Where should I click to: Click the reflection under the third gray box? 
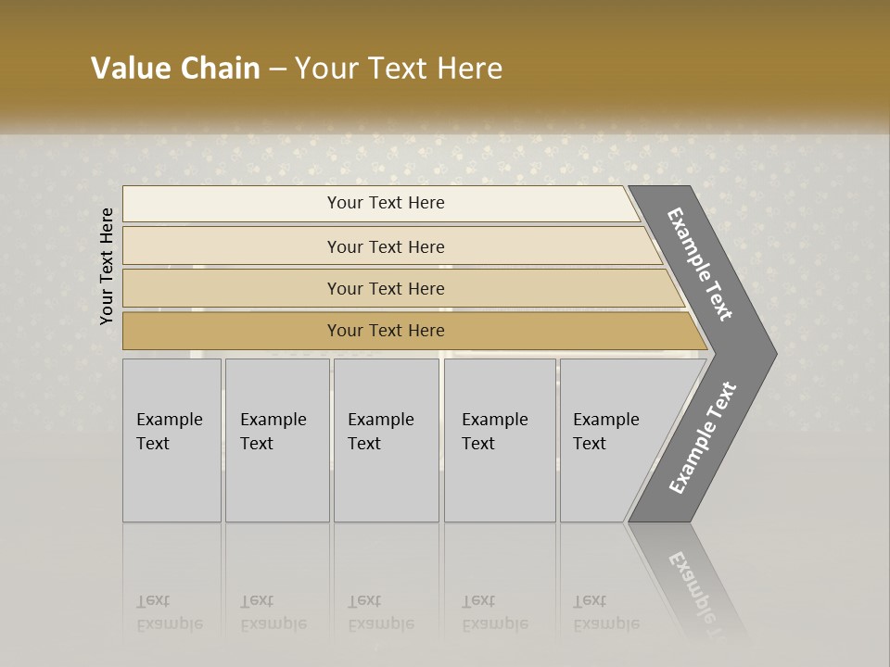(x=387, y=585)
